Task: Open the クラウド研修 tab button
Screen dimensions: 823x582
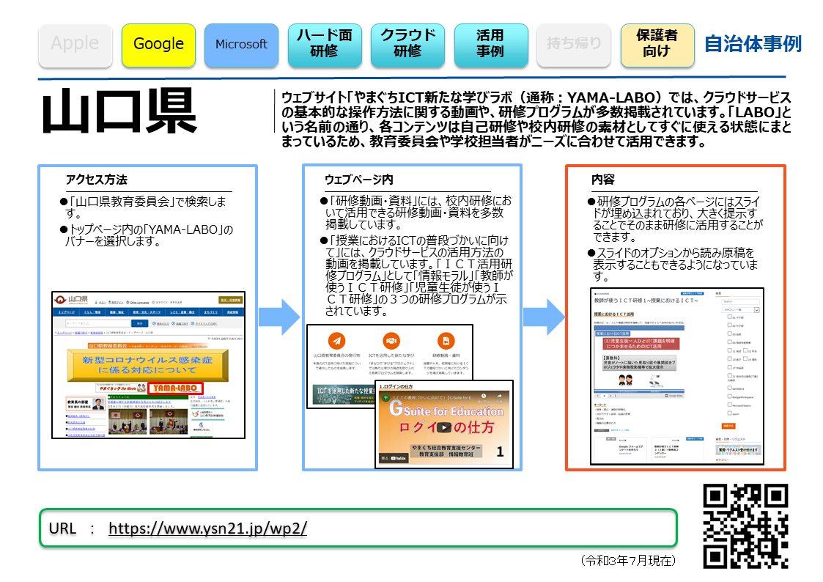Action: (407, 45)
